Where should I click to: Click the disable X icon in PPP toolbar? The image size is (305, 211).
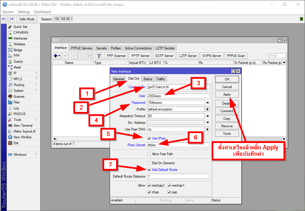click(x=81, y=56)
